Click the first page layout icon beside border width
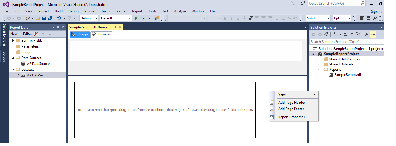This screenshot has height=146, width=396. tap(362, 18)
